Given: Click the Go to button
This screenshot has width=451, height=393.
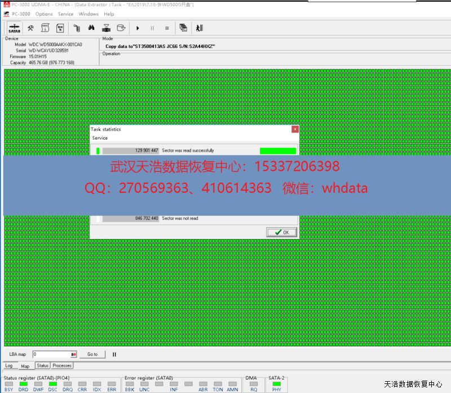Looking at the screenshot, I should (92, 355).
